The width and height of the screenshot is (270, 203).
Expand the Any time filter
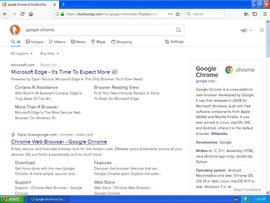49,53
